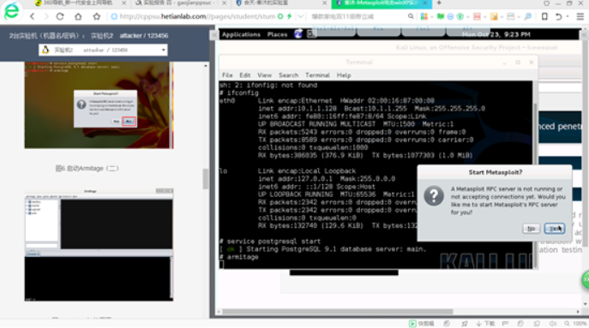Viewport: 589px width, 328px height.
Task: Go back with browser back arrow
Action: point(33,16)
